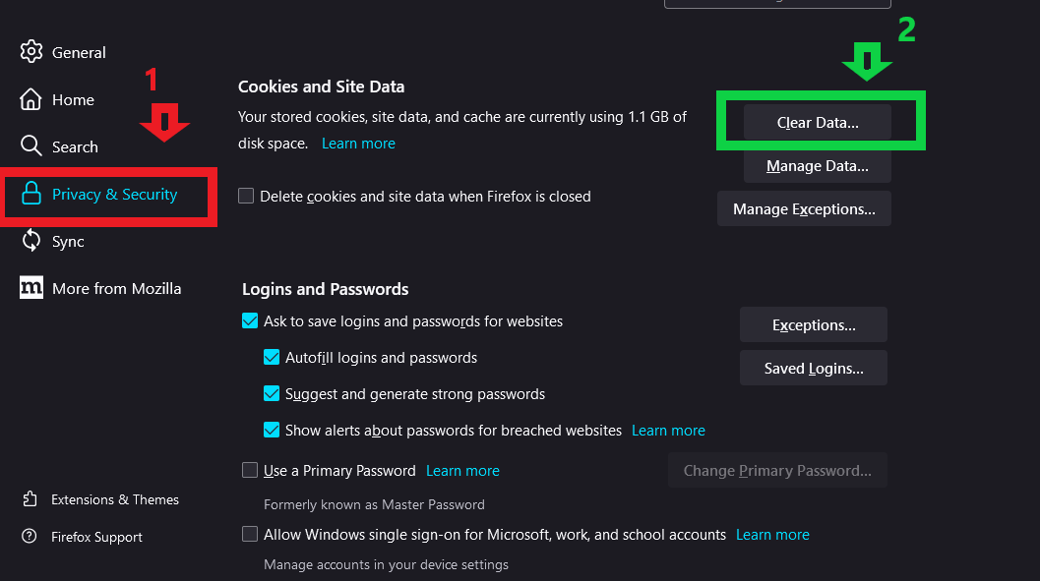Click the Sync arrows icon
1040x581 pixels.
(31, 241)
